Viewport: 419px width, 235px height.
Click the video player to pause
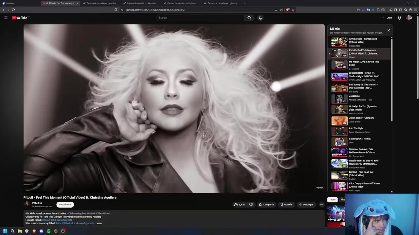pyautogui.click(x=174, y=109)
